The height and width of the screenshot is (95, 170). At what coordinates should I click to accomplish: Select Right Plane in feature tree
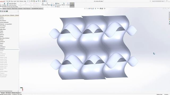[3, 29]
